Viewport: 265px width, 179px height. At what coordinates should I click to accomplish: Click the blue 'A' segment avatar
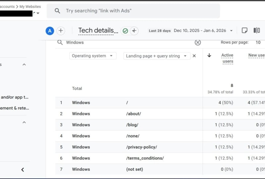coord(50,31)
